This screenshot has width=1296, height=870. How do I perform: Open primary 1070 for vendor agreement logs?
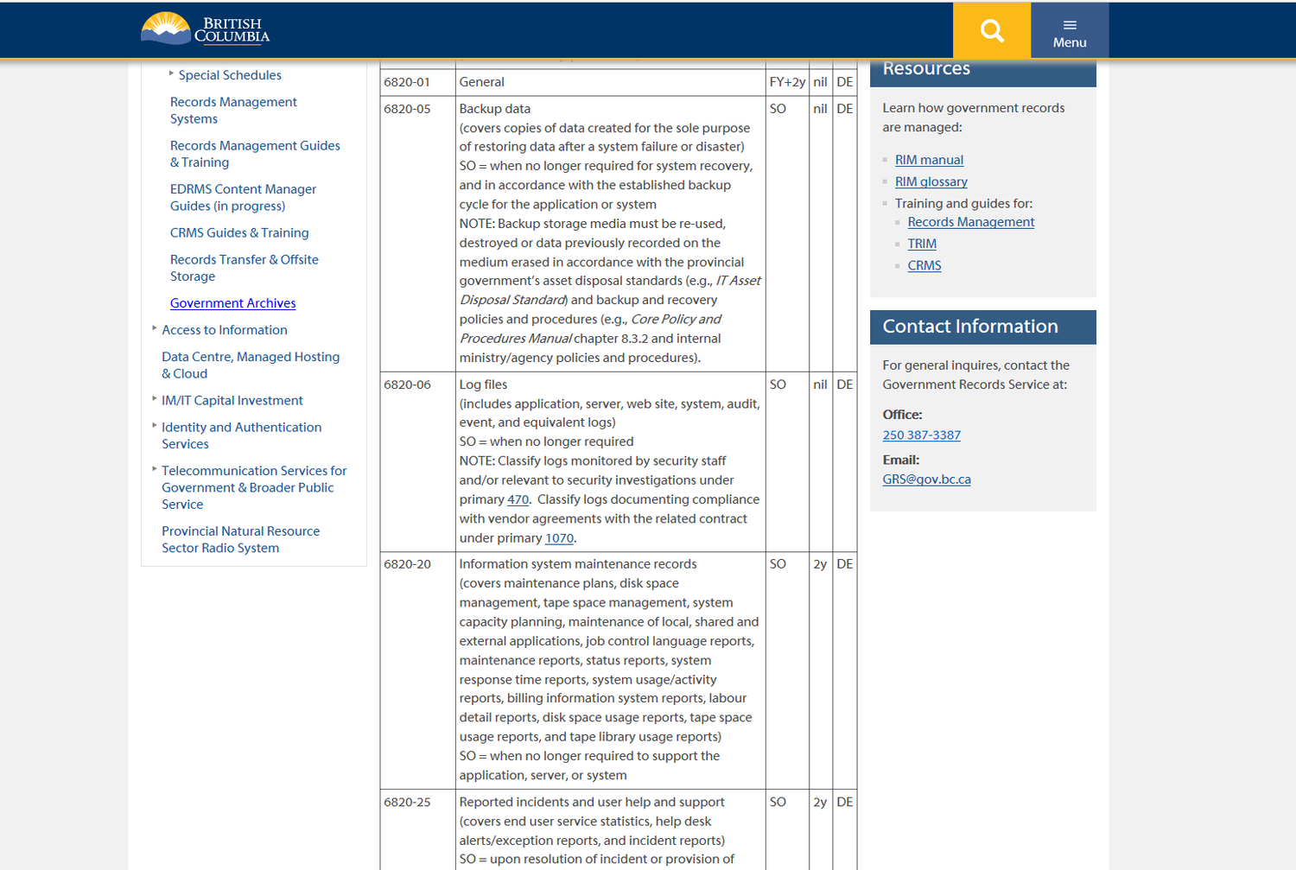coord(559,537)
